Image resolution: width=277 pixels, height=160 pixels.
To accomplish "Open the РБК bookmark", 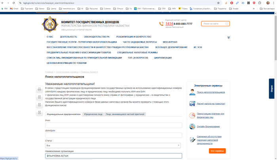I will pos(4,9).
